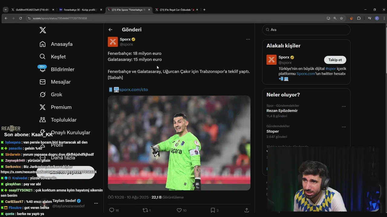
Task: Open browser extensions puzzle icon
Action: [x=359, y=18]
